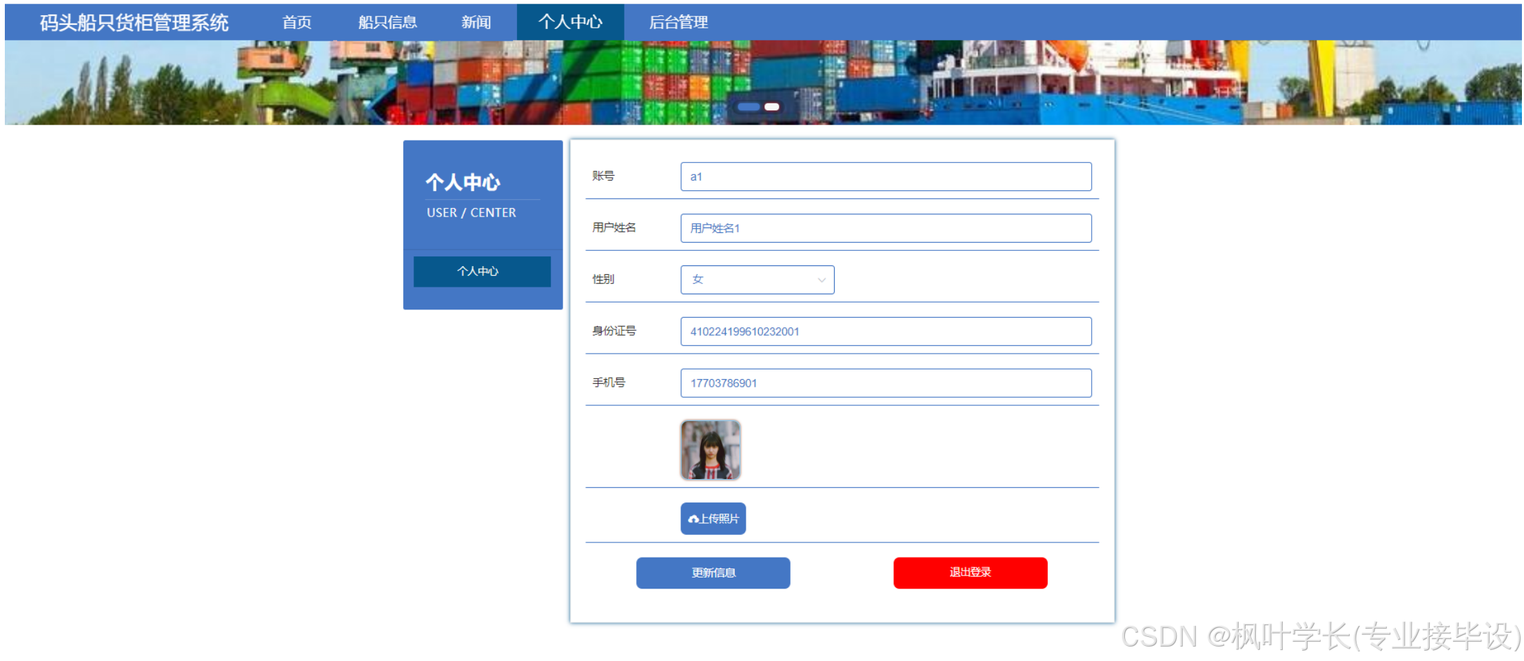Viewport: 1524px width, 661px height.
Task: Click the USER / CENTER subtitle text
Action: pyautogui.click(x=471, y=213)
